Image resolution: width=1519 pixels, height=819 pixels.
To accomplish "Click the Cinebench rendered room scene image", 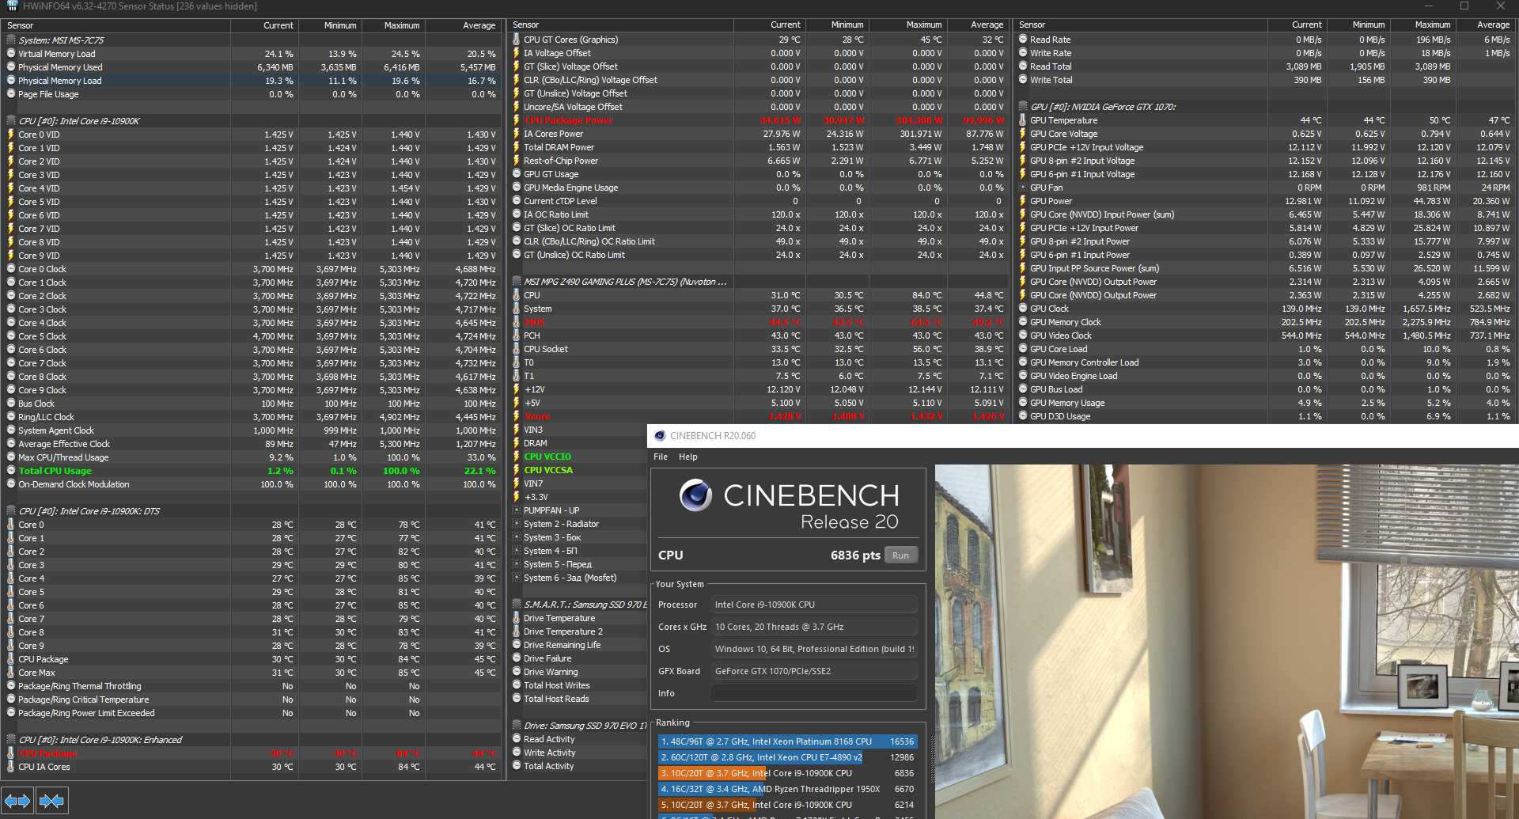I will pyautogui.click(x=1227, y=642).
